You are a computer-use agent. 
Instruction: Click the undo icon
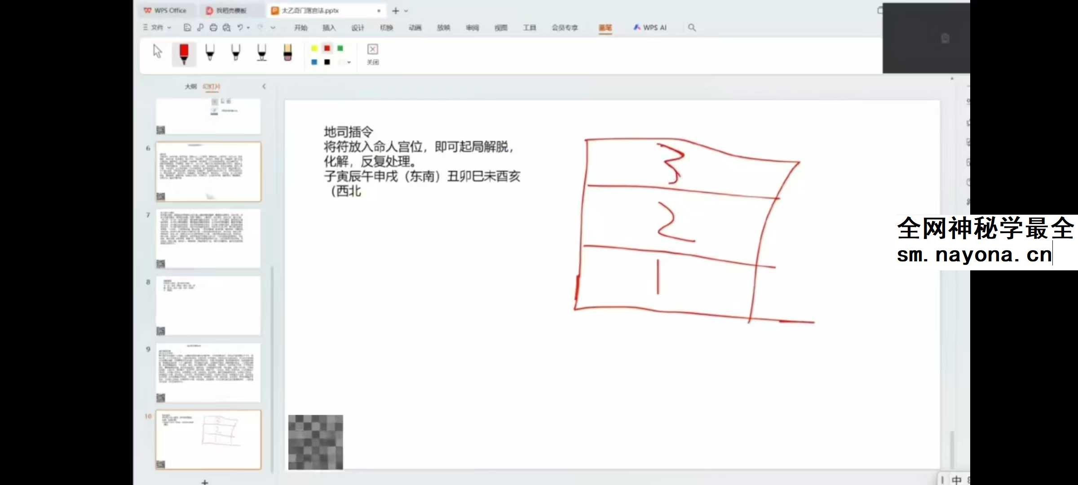pyautogui.click(x=240, y=27)
